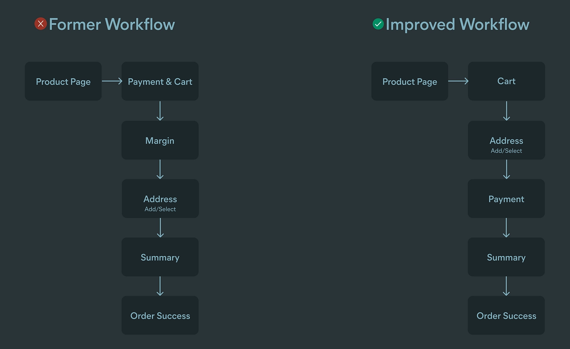Click Order Success in the Improved Workflow

[x=506, y=315]
